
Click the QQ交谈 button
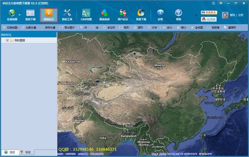209,19
